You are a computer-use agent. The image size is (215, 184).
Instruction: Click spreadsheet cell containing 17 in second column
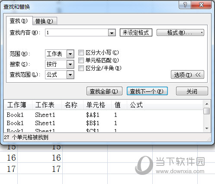tap(40, 168)
